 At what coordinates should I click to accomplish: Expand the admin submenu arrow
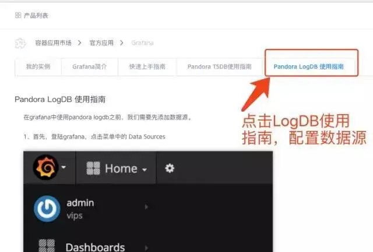point(146,207)
